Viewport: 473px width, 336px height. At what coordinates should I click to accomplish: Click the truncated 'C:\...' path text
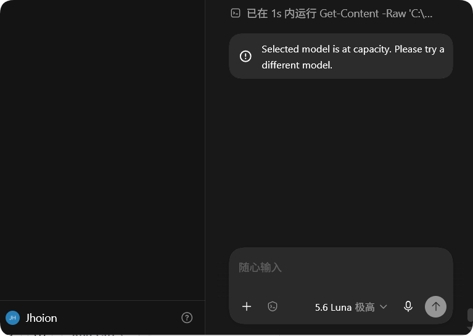pyautogui.click(x=421, y=14)
